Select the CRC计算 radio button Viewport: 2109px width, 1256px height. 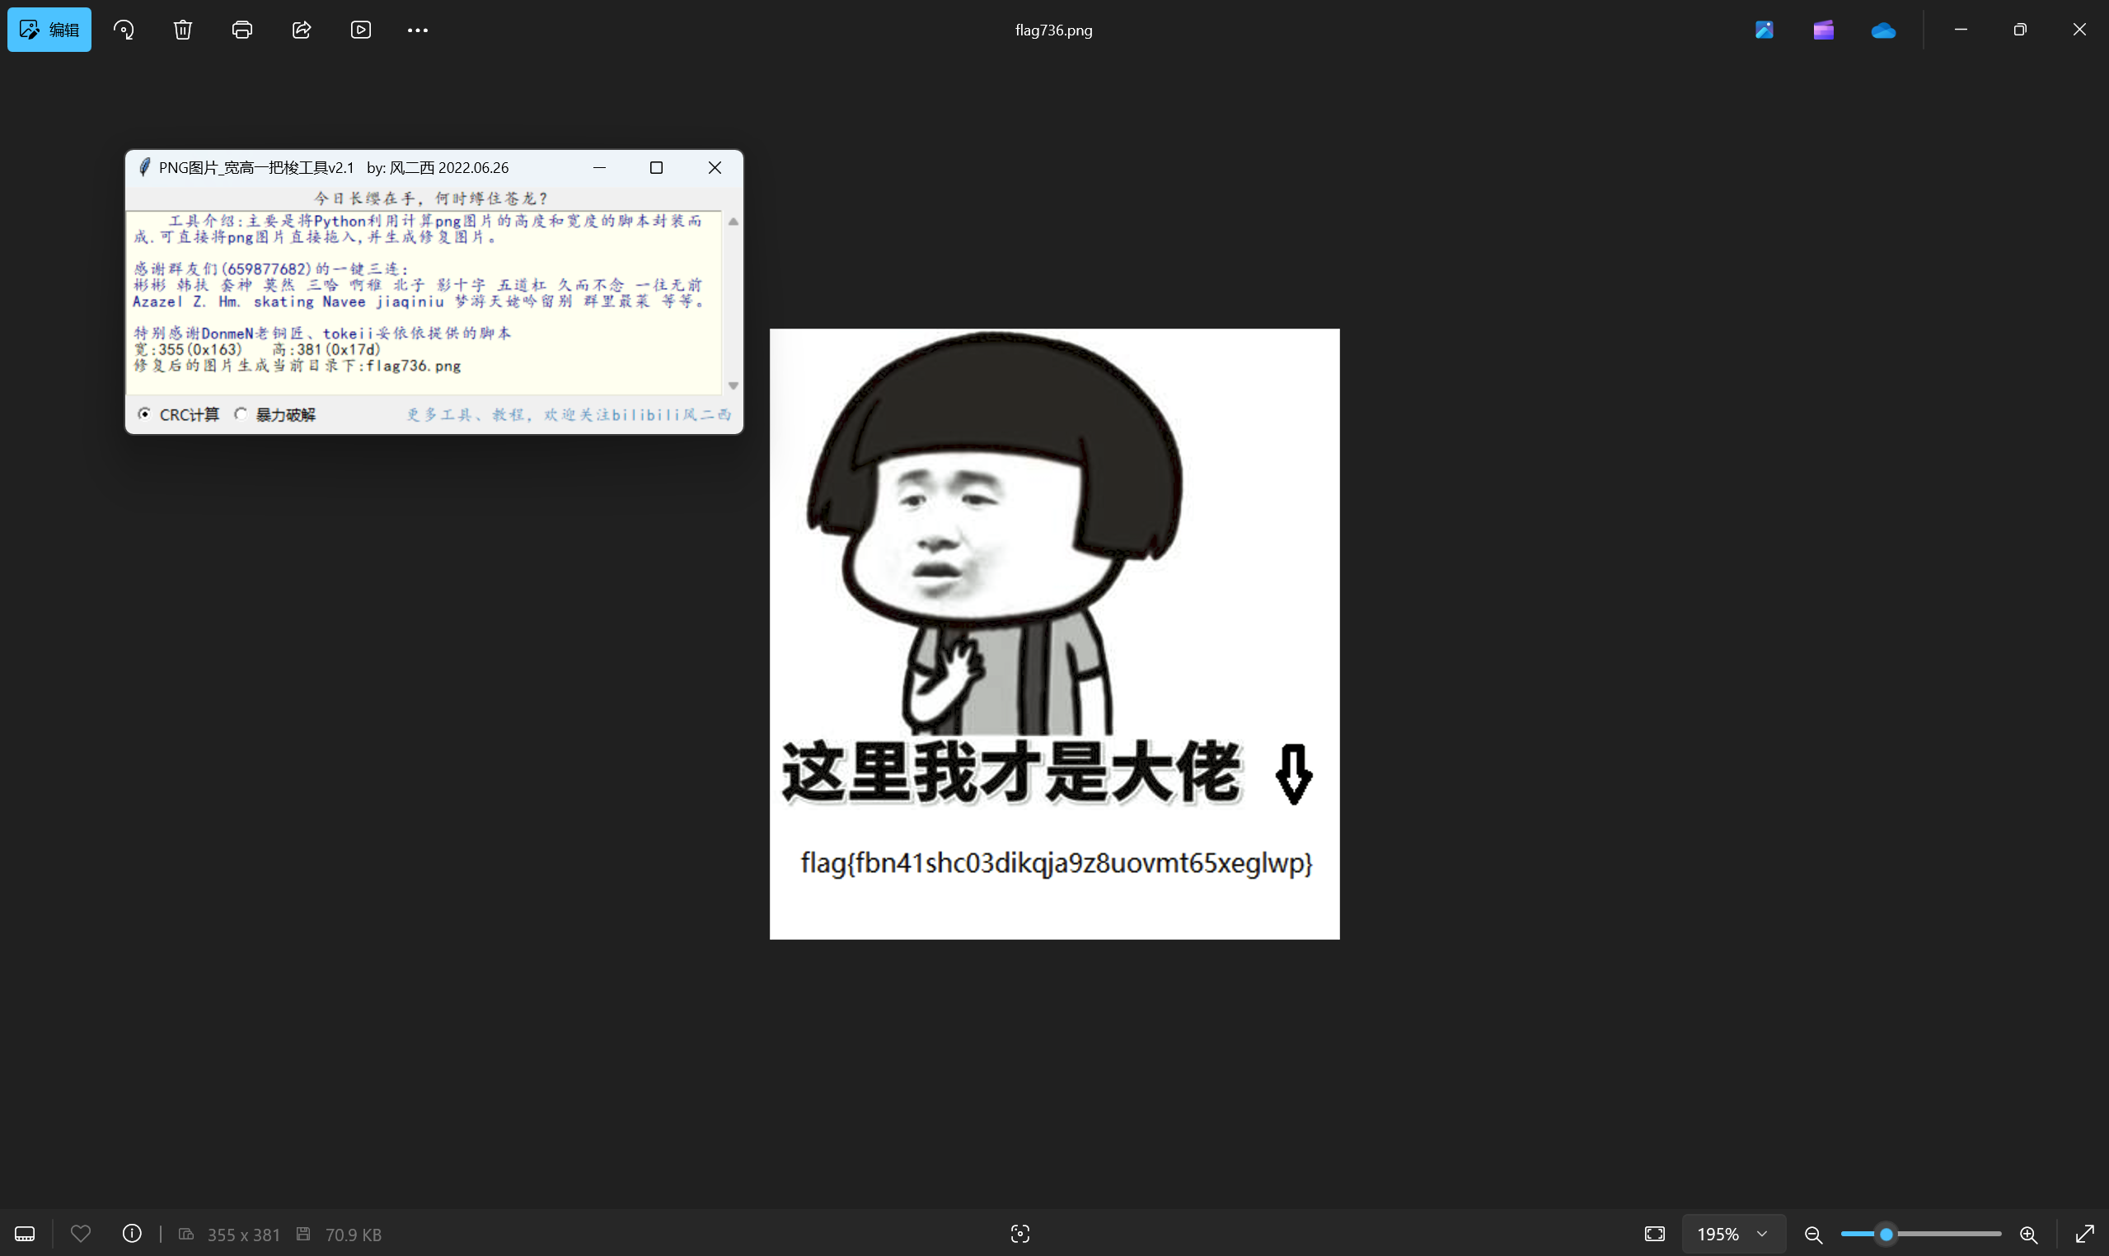pos(145,414)
